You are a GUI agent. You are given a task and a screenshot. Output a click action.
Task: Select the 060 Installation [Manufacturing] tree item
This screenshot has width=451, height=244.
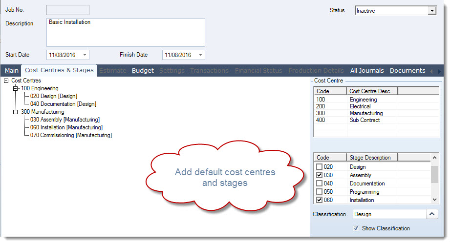pyautogui.click(x=66, y=127)
